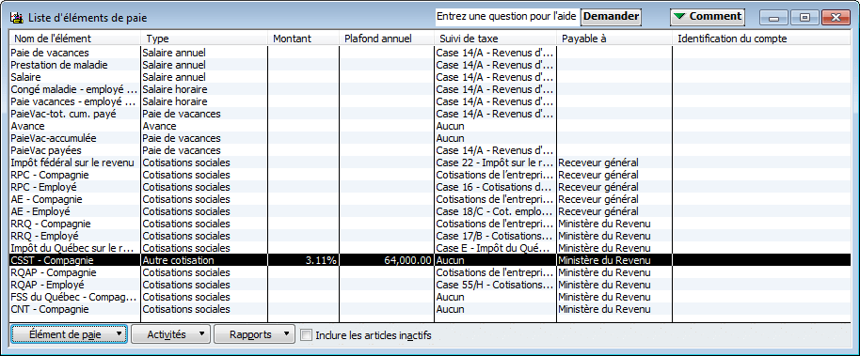Viewport: 860px width, 356px height.
Task: Select the 'Paie de vacances' row
Action: click(x=431, y=53)
